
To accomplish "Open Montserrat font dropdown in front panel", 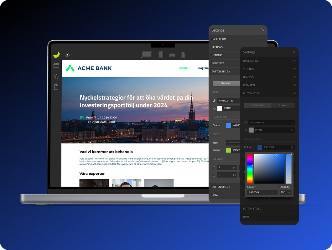I will [272, 122].
